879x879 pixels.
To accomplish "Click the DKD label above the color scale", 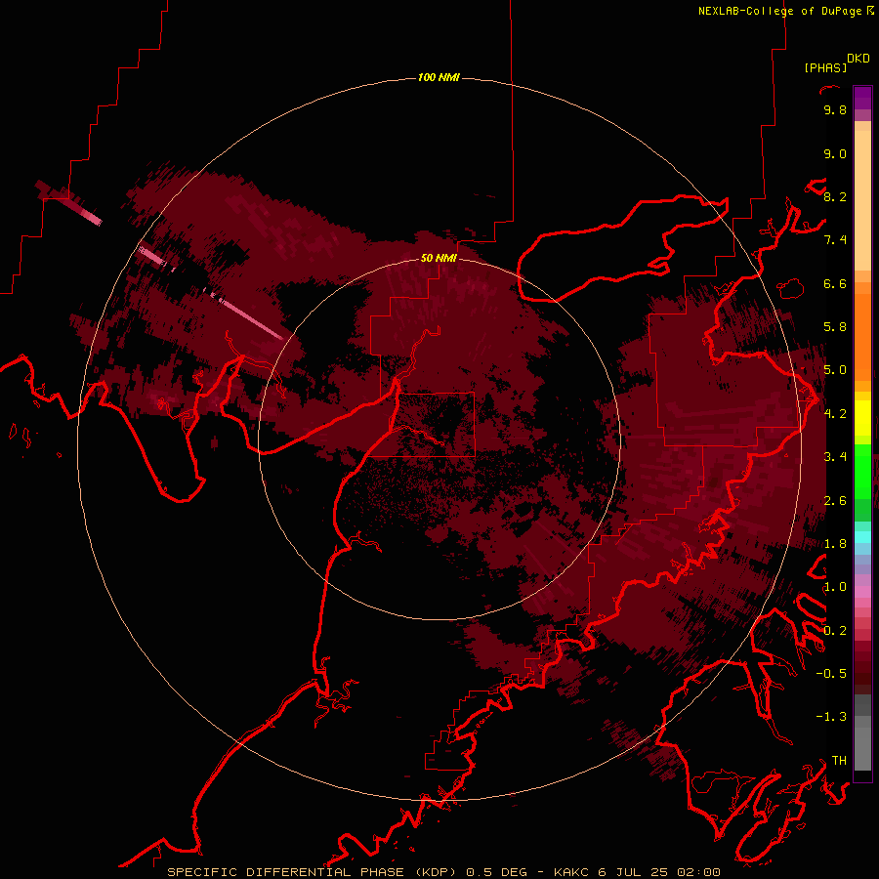I will point(858,59).
